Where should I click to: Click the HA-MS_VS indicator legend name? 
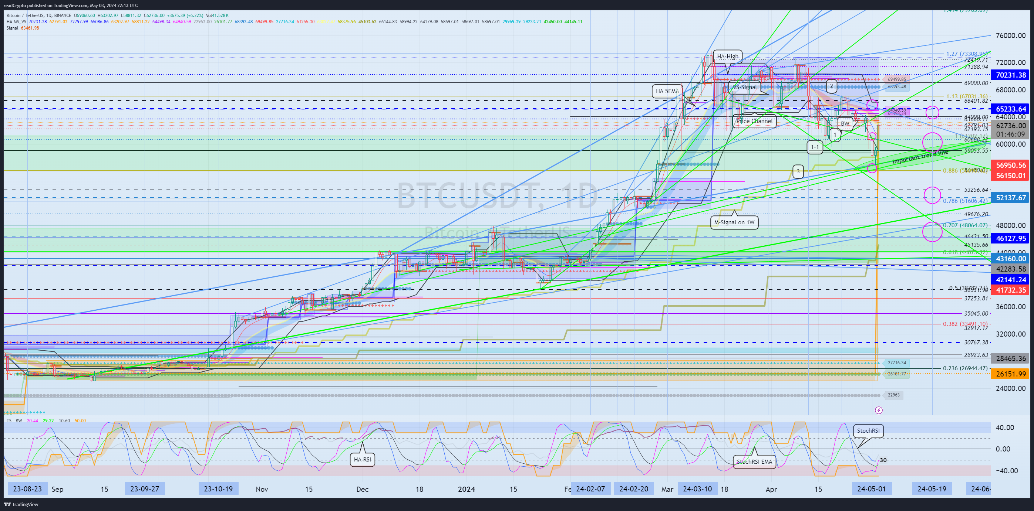(x=16, y=22)
